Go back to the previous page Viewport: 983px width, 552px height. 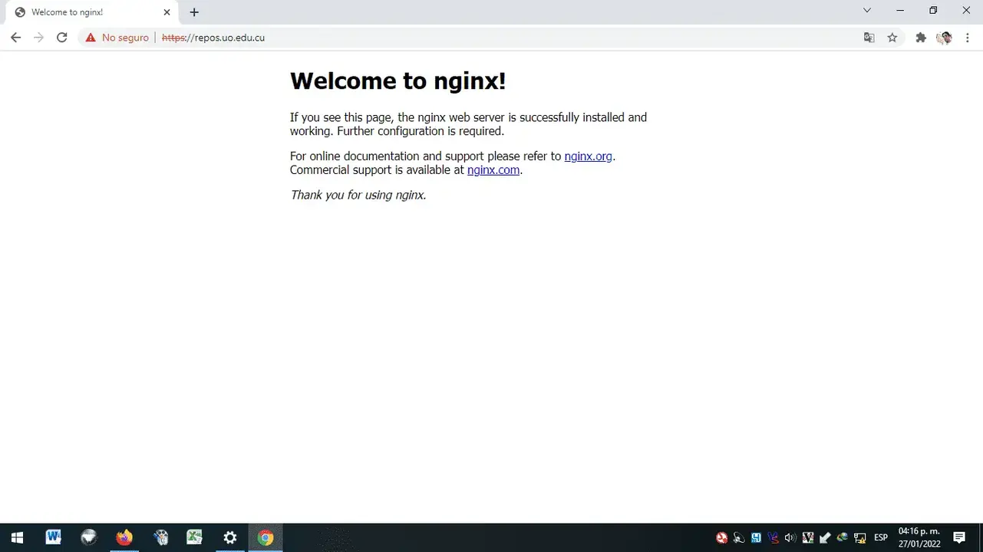[15, 38]
